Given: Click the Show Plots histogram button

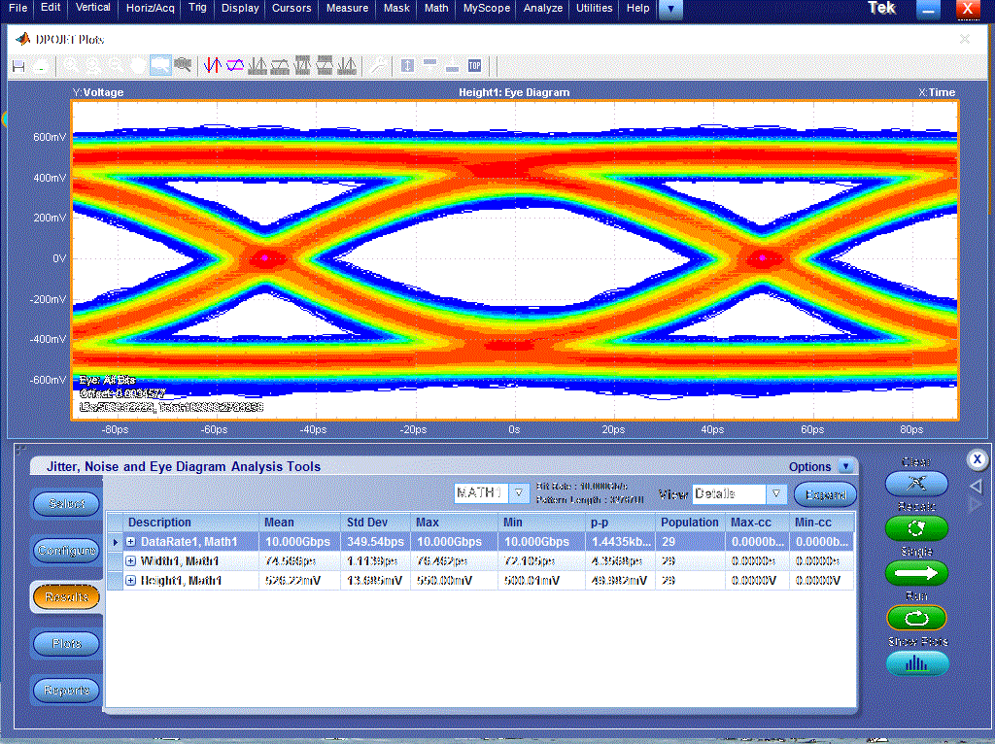Looking at the screenshot, I should (917, 663).
